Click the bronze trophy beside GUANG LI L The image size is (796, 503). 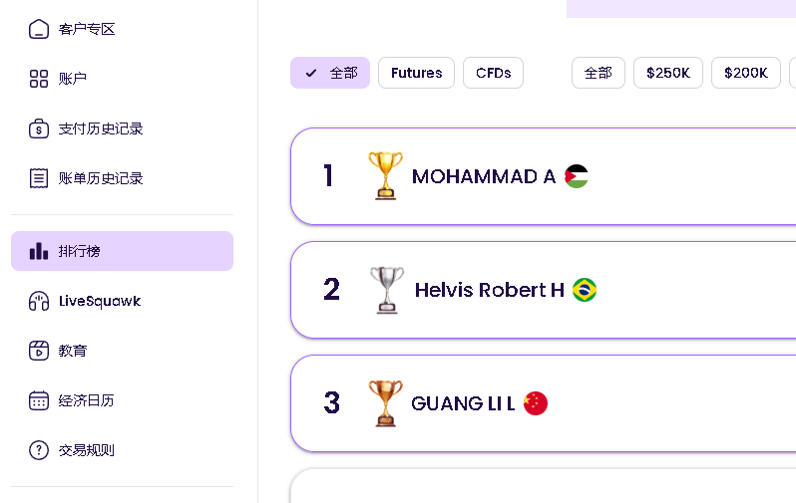point(385,403)
